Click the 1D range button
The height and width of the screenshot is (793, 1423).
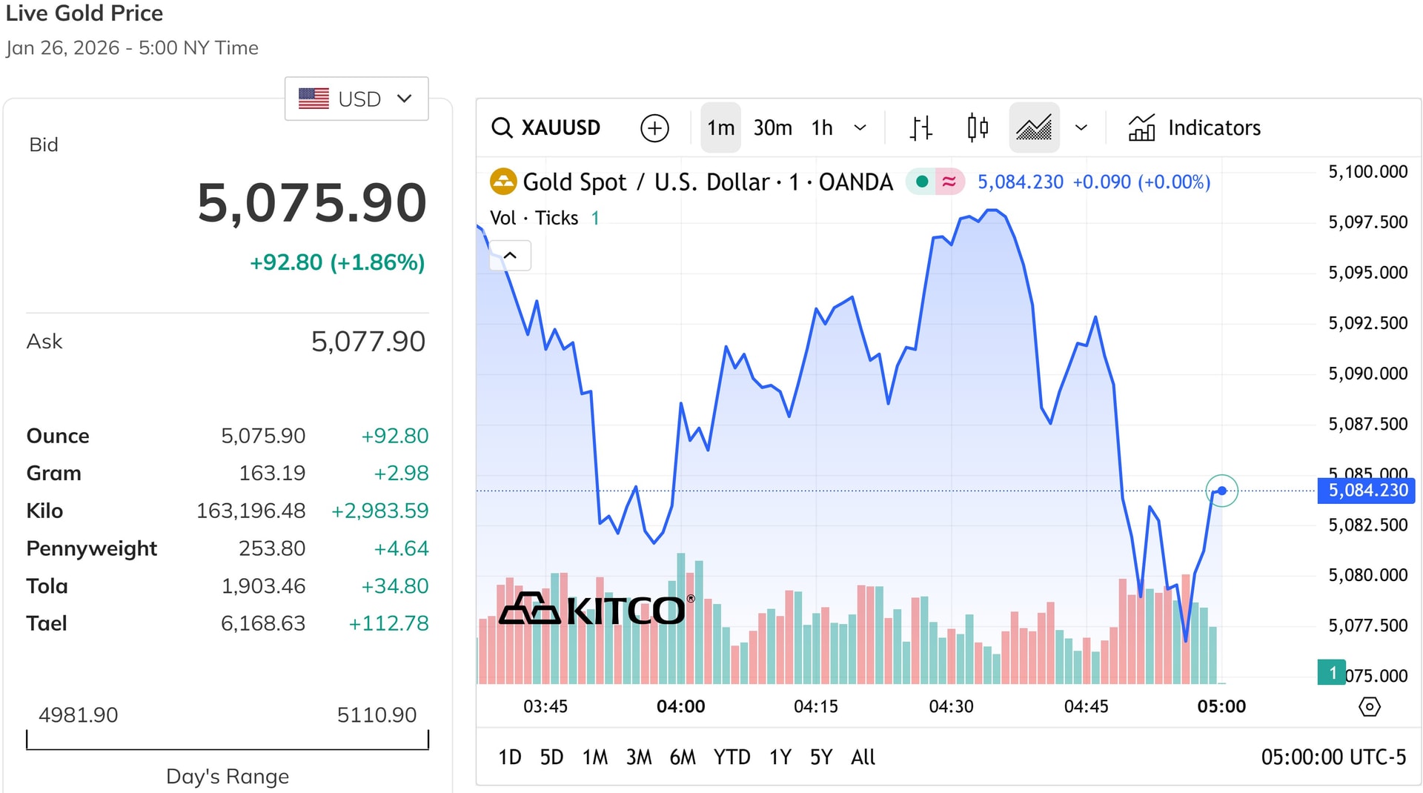[x=510, y=757]
